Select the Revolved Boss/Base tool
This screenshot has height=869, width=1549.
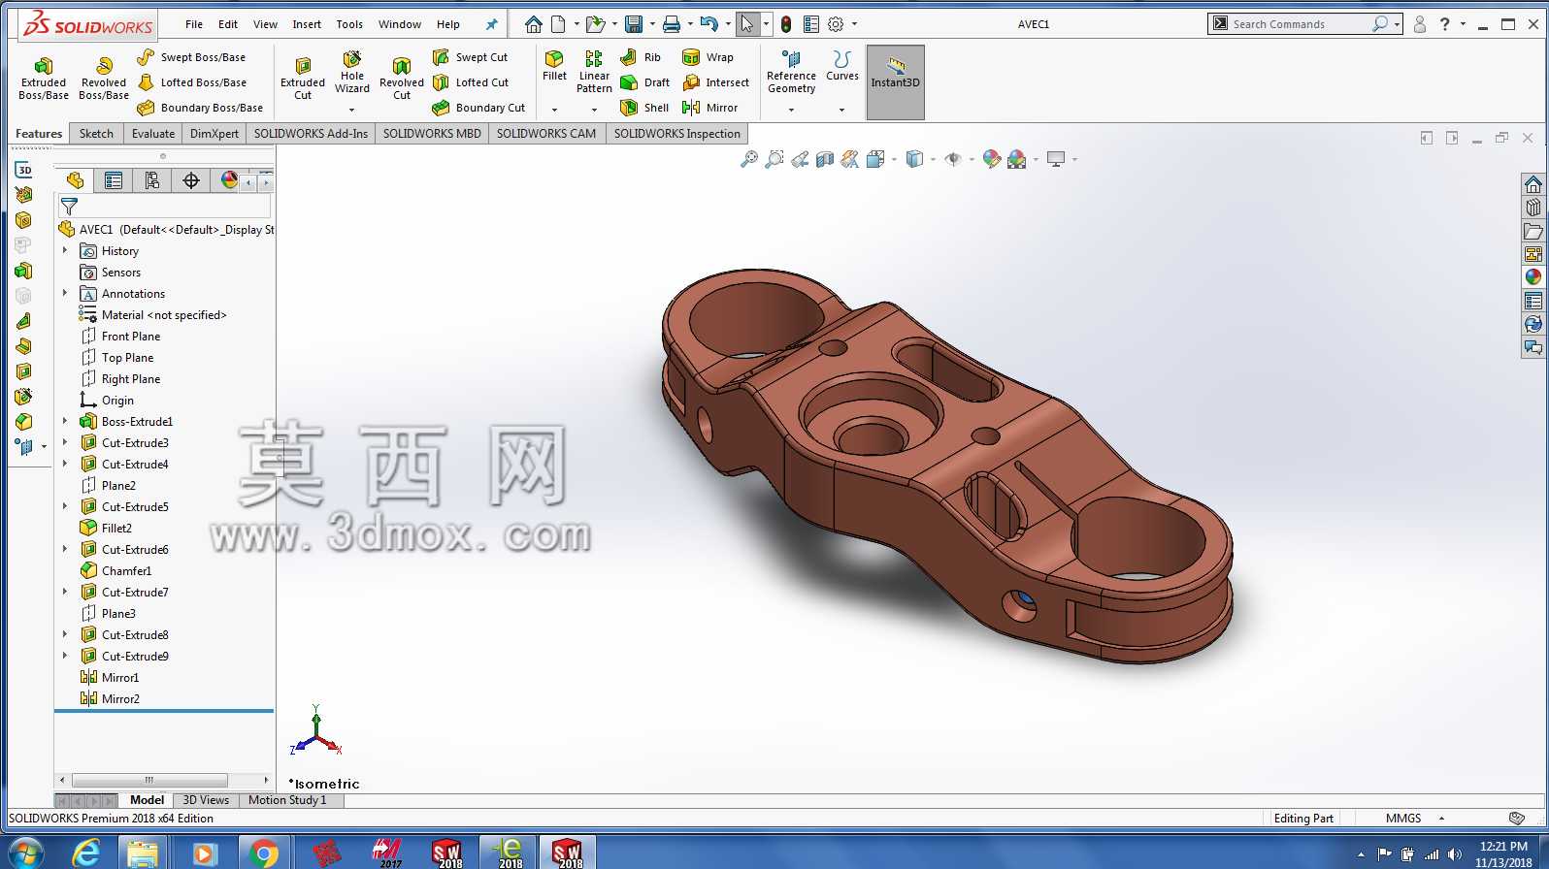pyautogui.click(x=104, y=79)
